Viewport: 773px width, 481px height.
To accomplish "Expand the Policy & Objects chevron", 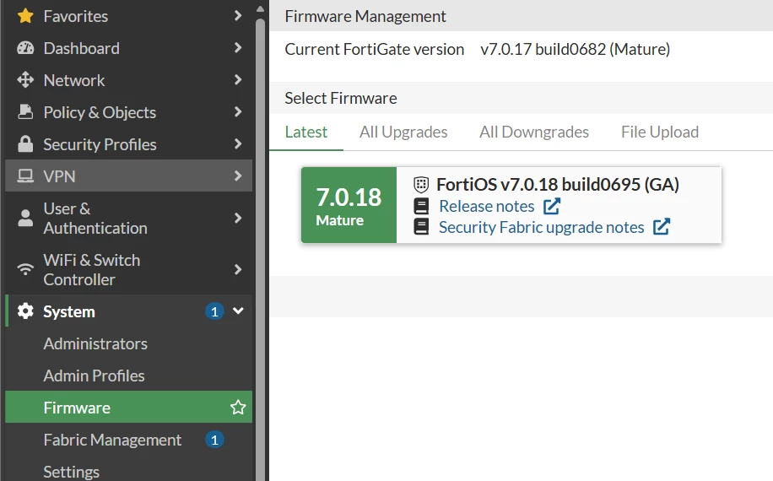I will [x=238, y=112].
